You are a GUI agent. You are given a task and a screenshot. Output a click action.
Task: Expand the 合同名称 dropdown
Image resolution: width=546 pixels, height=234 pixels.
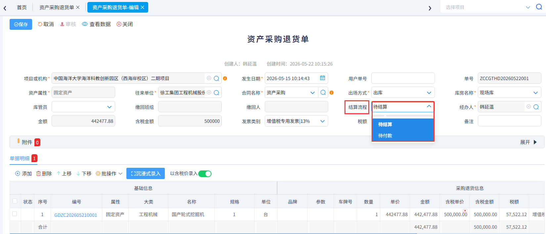point(312,93)
